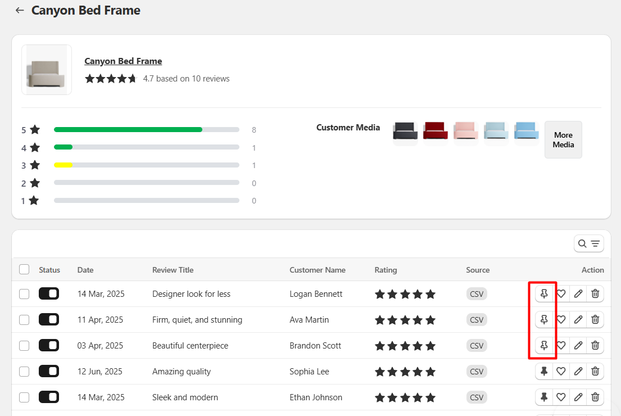The image size is (621, 416).
Task: Favorite Brandon Scott's review
Action: 561,346
